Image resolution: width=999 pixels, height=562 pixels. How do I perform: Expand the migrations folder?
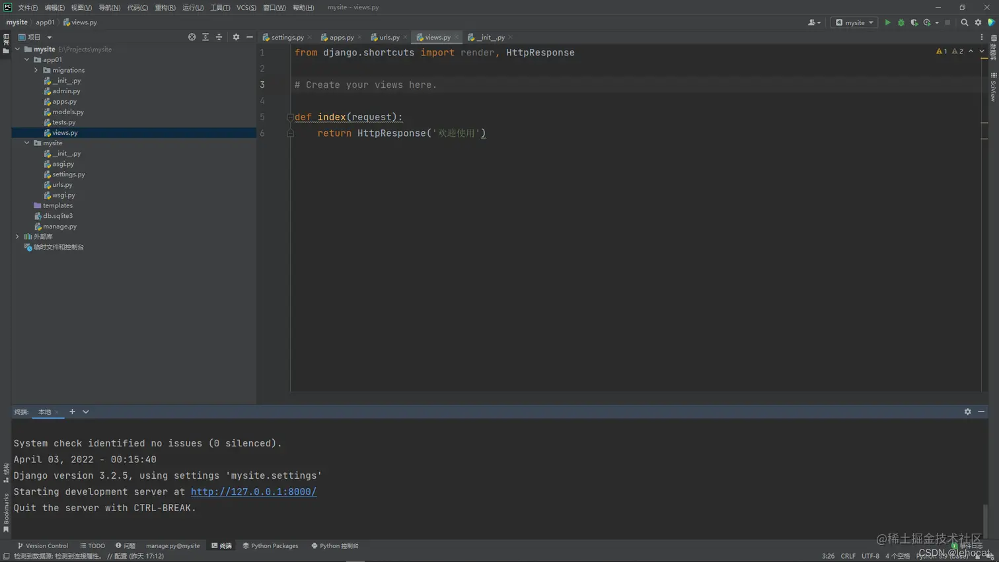pos(36,70)
